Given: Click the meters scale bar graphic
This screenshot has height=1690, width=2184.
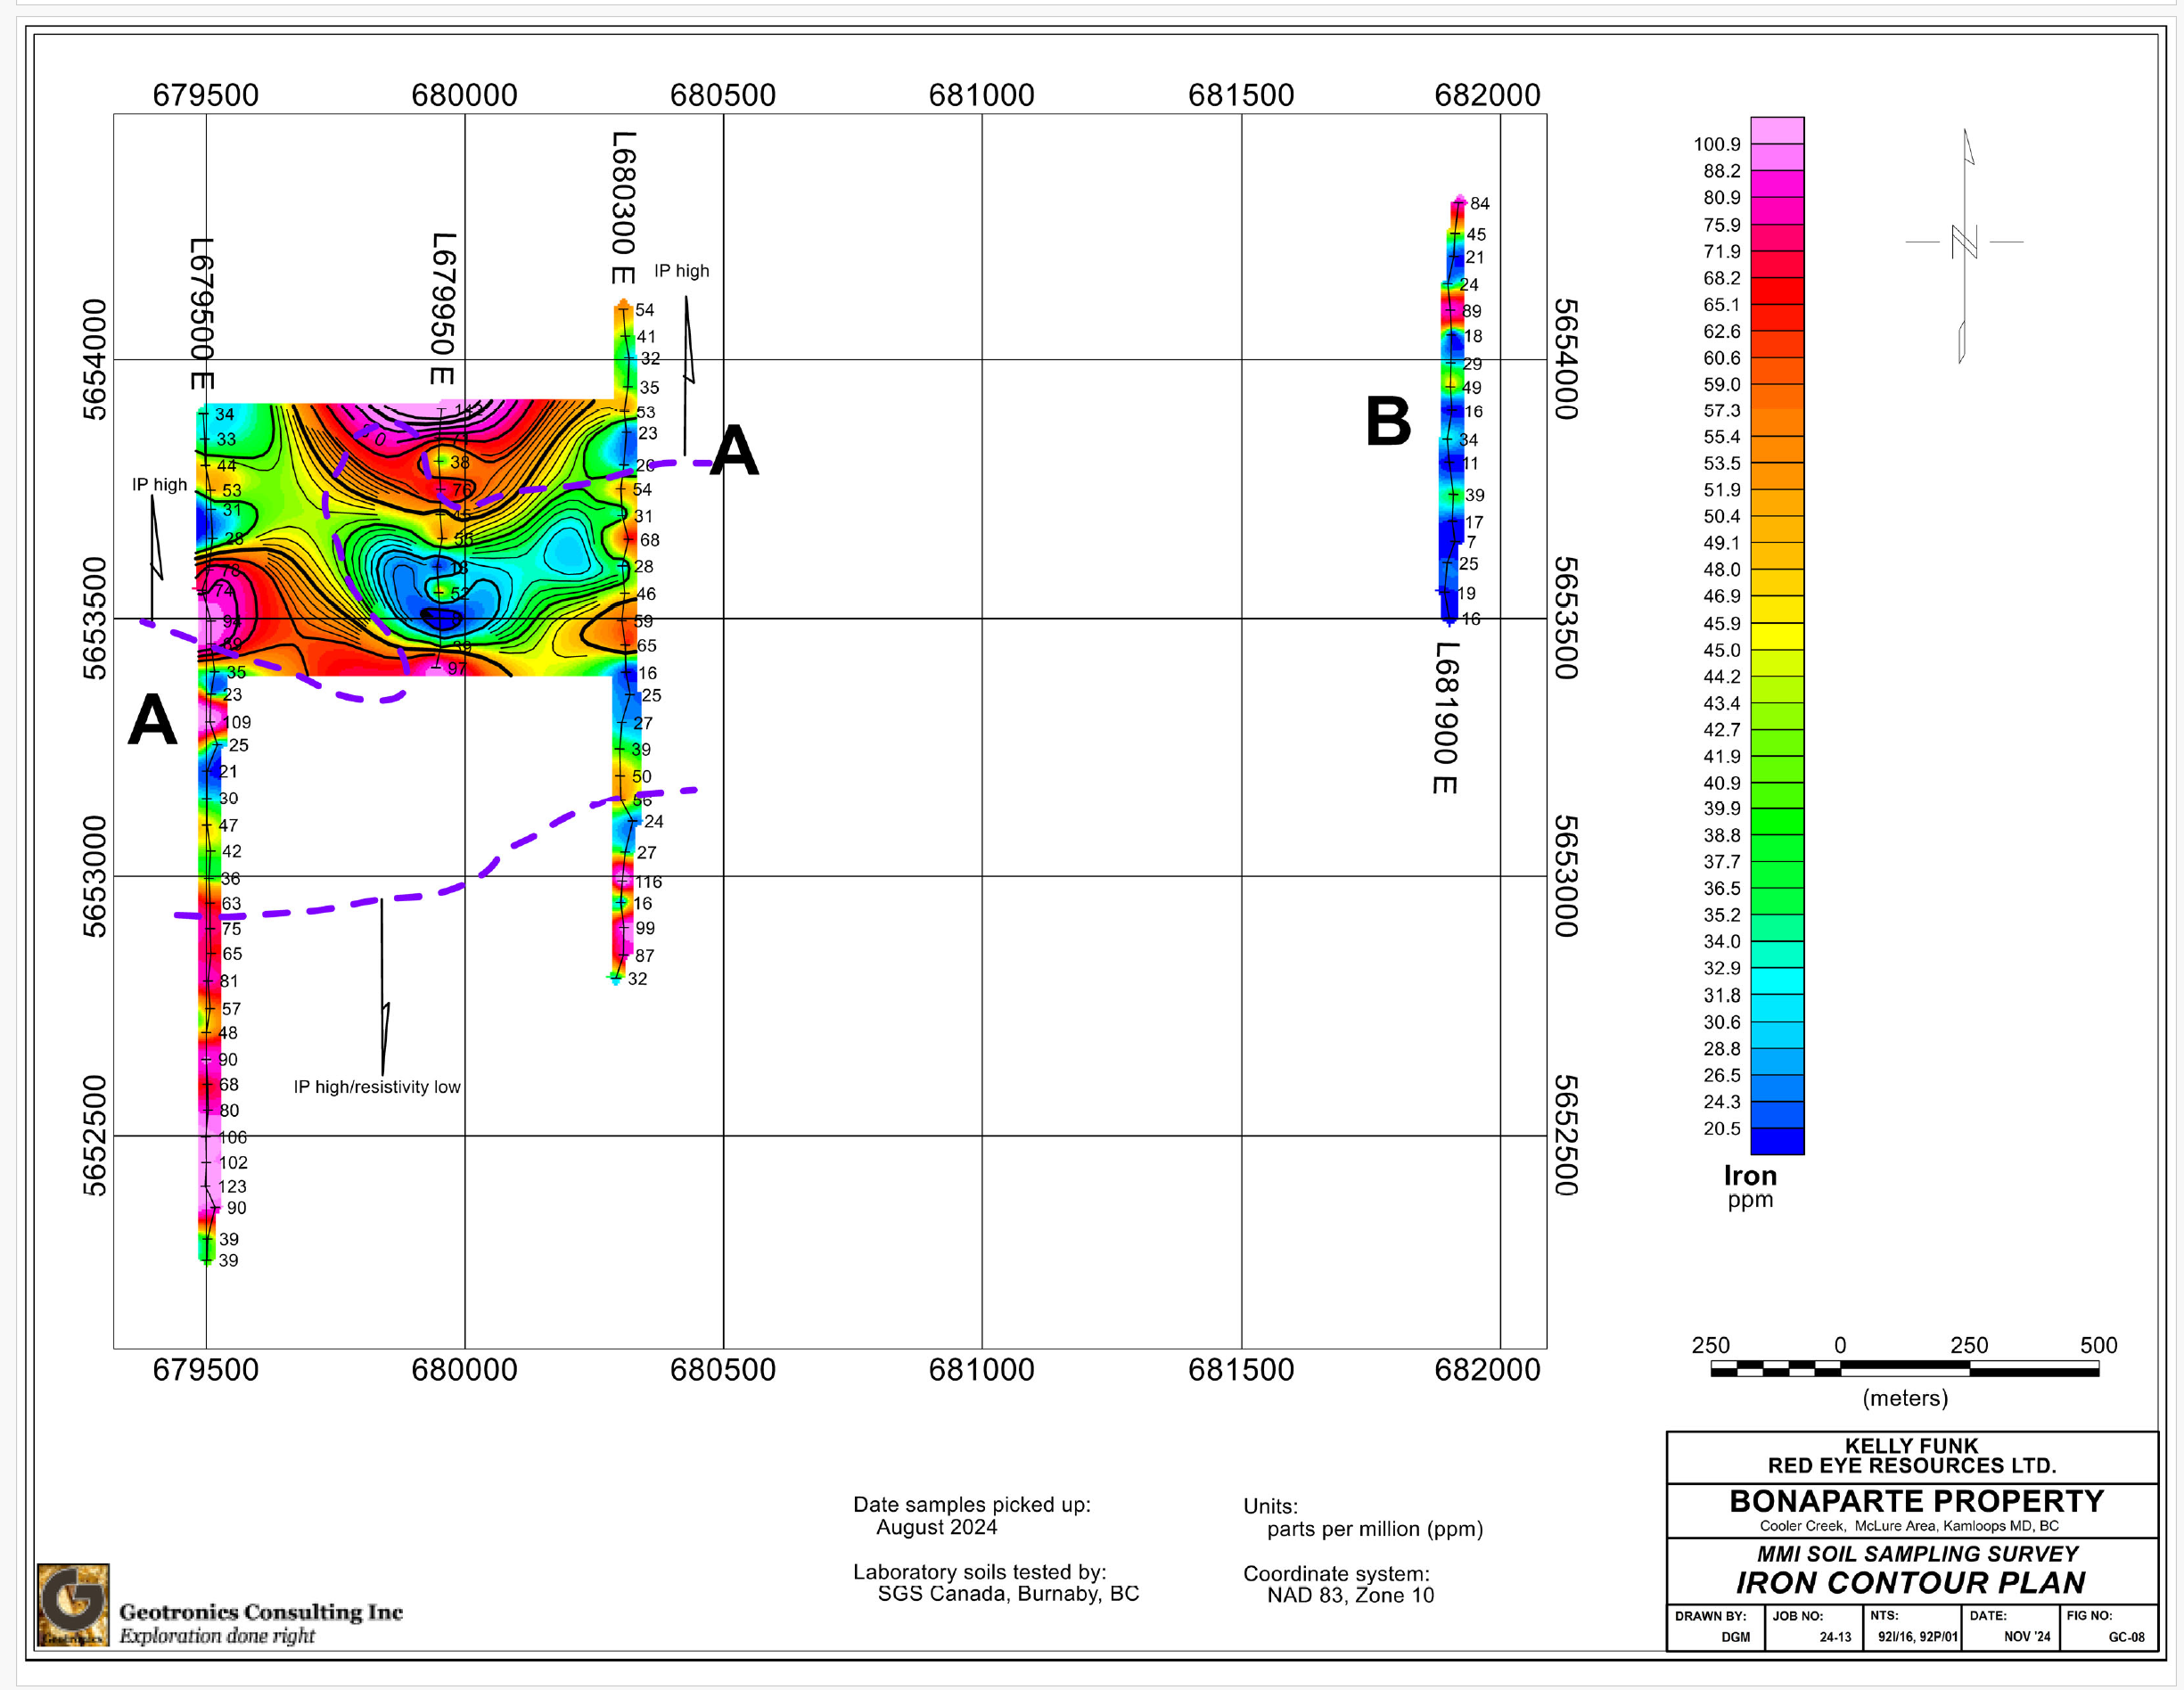Looking at the screenshot, I should click(x=1904, y=1368).
